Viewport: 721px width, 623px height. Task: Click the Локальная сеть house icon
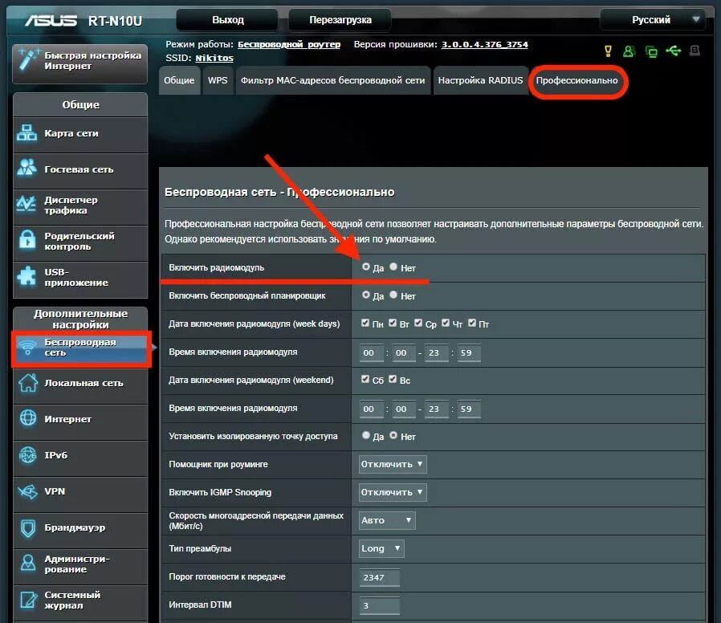[x=28, y=382]
